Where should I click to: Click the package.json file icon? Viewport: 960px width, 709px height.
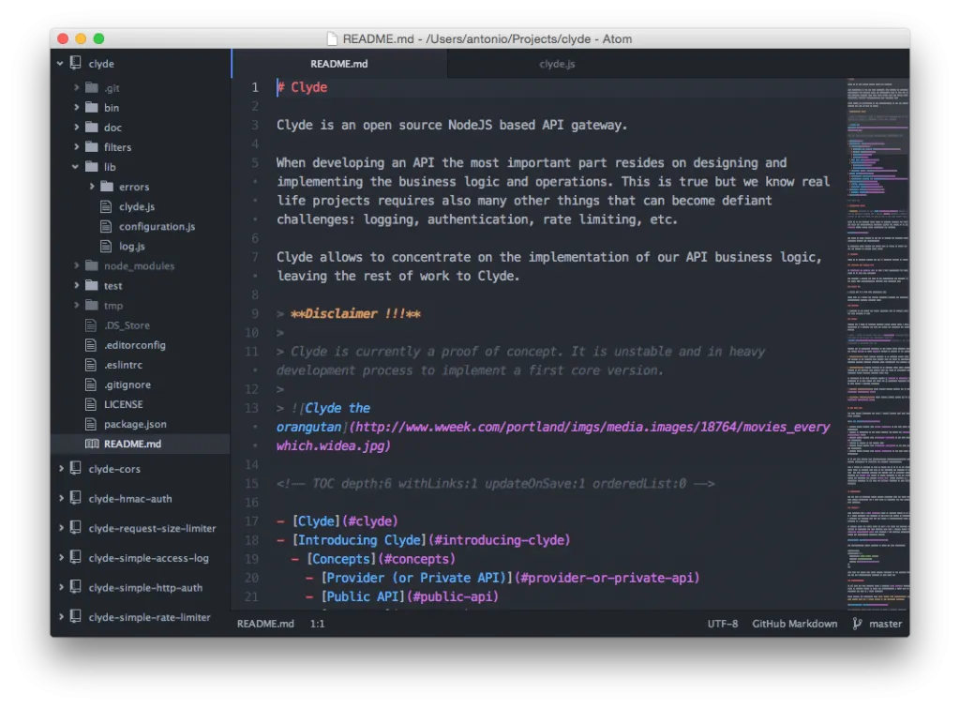tap(91, 424)
